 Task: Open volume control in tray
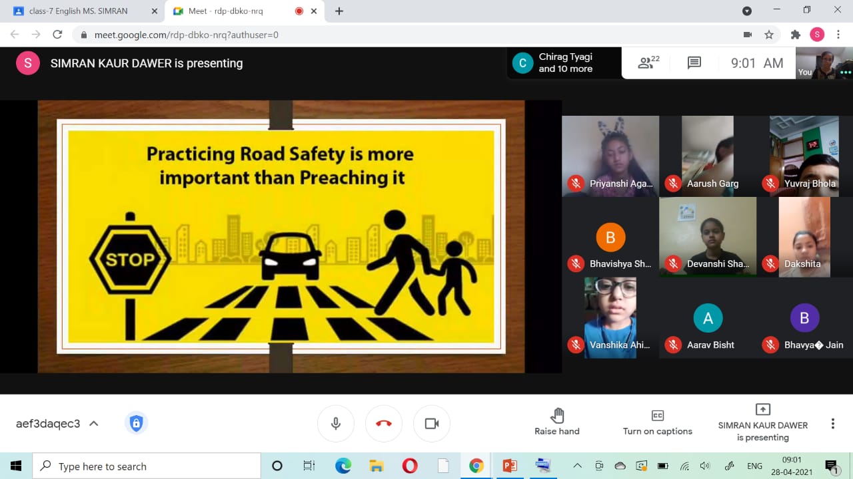click(x=705, y=466)
